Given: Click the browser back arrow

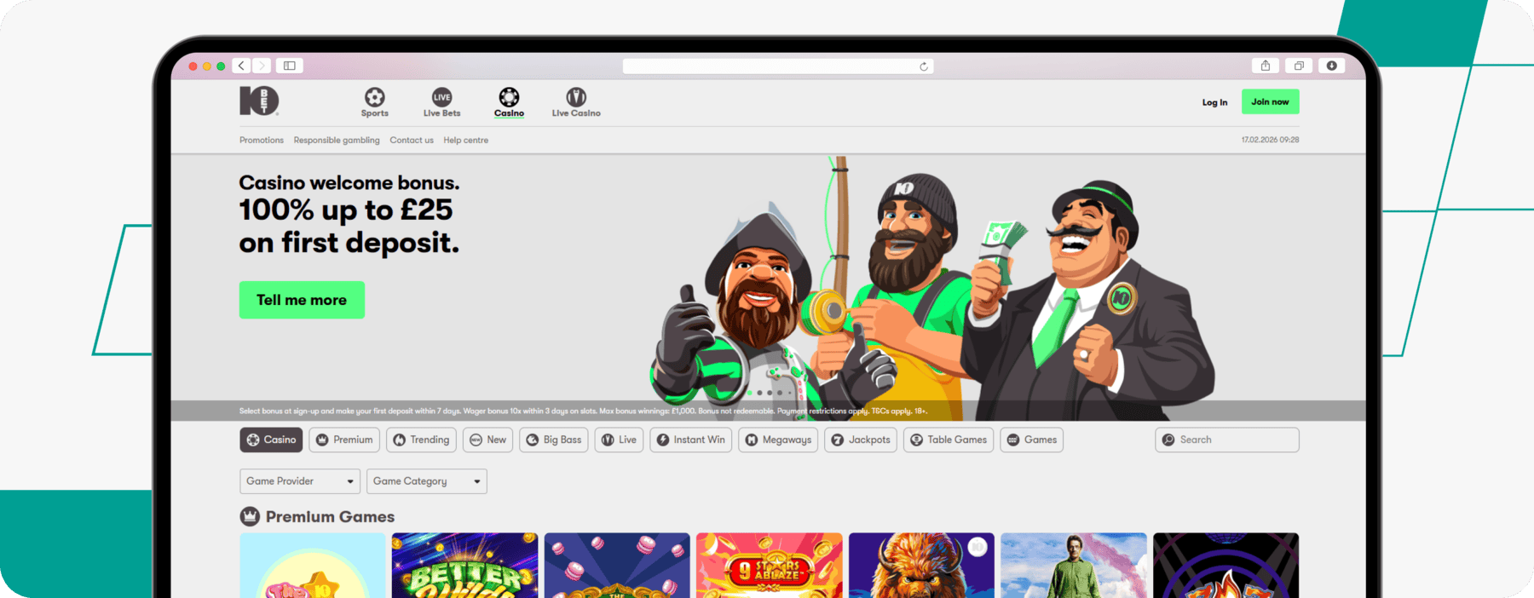Looking at the screenshot, I should 242,66.
